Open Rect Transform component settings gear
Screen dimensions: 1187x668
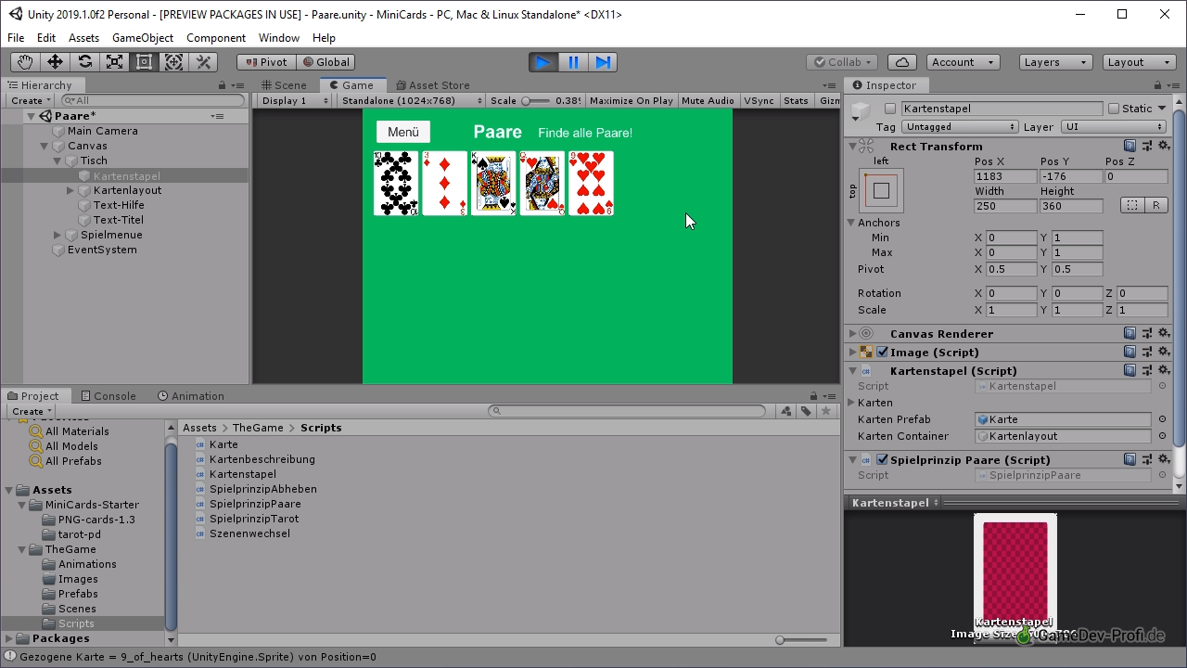pyautogui.click(x=1164, y=147)
